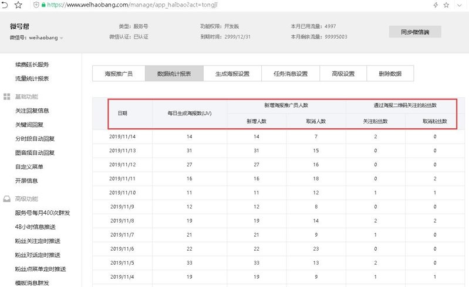Select the 2019/11/9 date cell
The image size is (469, 287).
(x=122, y=207)
